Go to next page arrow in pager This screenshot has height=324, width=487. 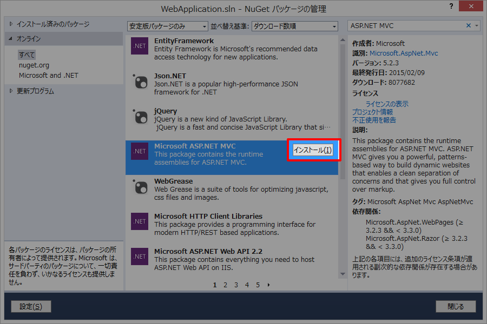[x=268, y=285]
